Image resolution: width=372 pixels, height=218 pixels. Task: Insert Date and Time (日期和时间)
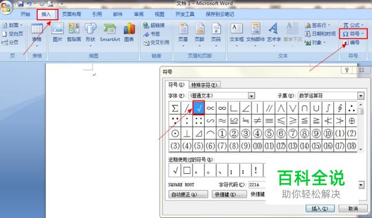point(320,34)
